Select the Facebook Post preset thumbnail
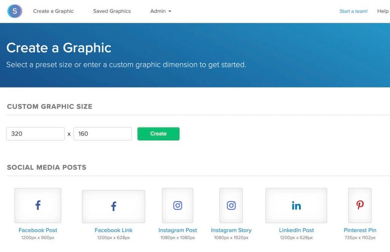 (38, 205)
